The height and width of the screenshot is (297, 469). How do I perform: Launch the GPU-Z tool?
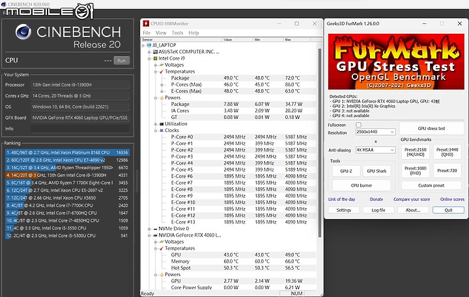pyautogui.click(x=346, y=171)
